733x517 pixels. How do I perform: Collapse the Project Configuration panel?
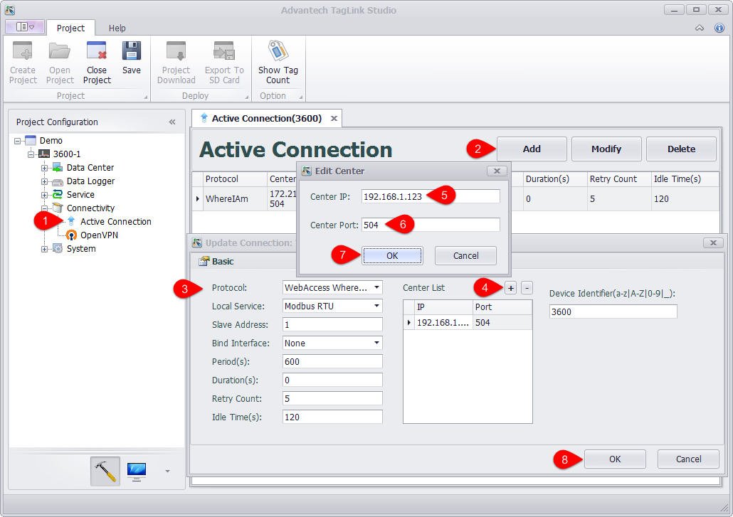172,122
